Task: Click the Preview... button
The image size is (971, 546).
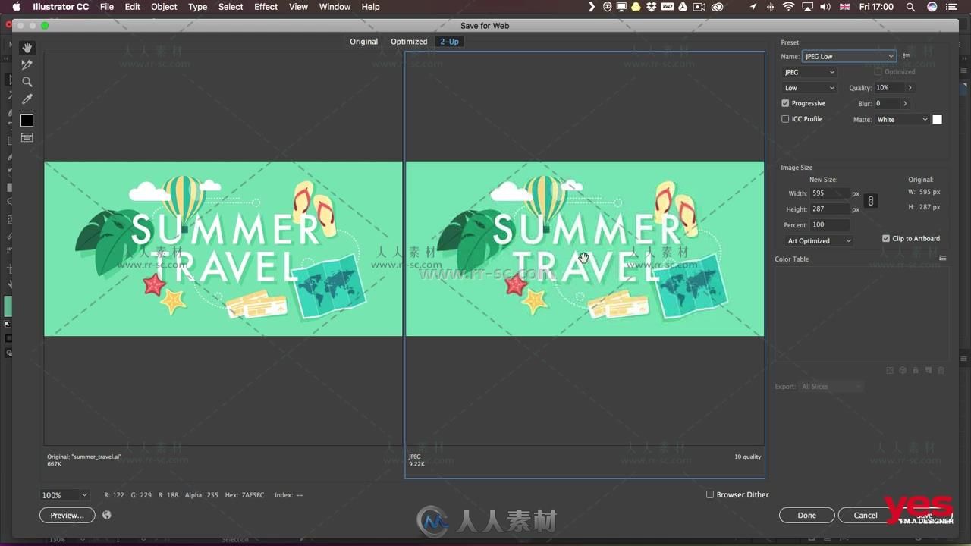Action: click(68, 515)
